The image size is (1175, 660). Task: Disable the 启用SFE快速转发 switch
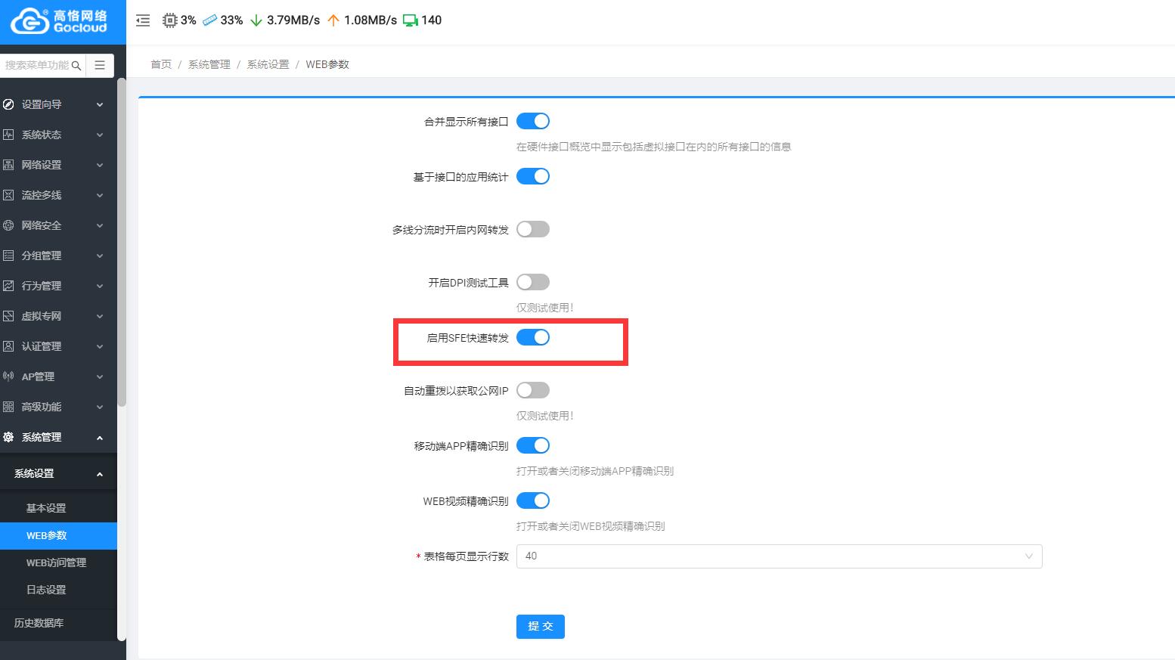(533, 337)
